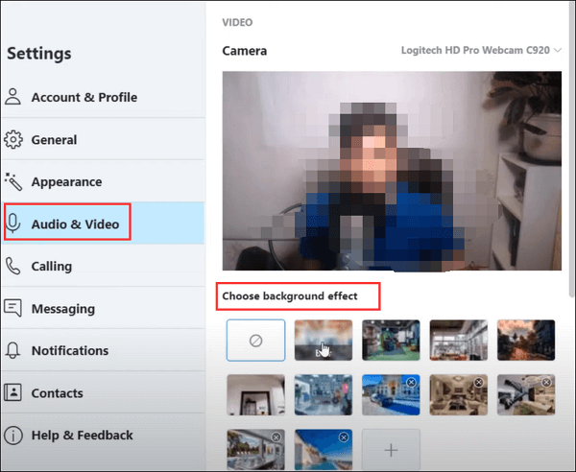Delete the black staircase room background
The height and width of the screenshot is (472, 576).
(546, 383)
